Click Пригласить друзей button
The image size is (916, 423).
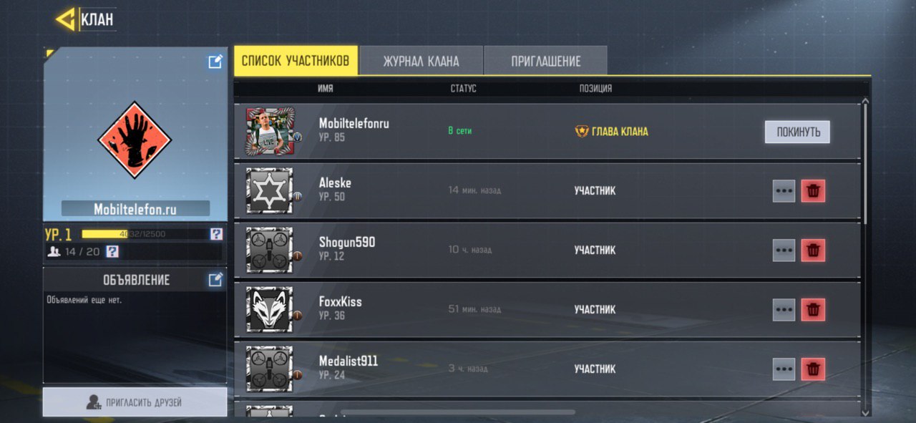135,402
